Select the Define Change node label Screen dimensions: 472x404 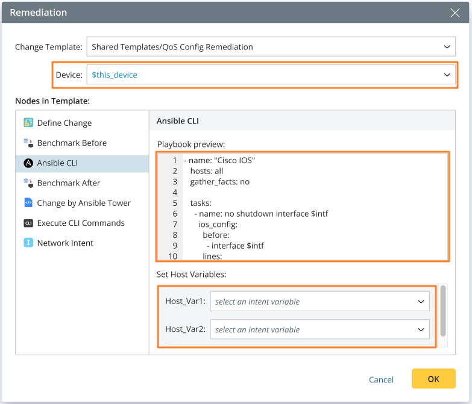(x=65, y=123)
